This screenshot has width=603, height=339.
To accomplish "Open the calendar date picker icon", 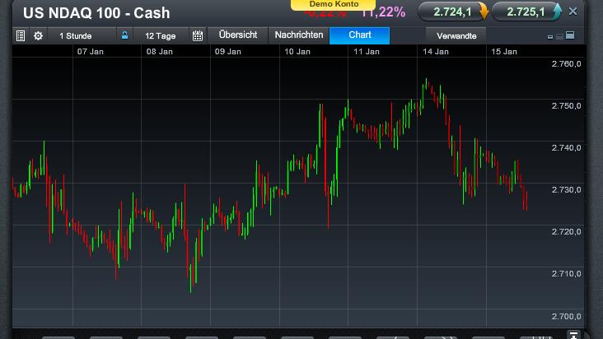I will pos(197,36).
